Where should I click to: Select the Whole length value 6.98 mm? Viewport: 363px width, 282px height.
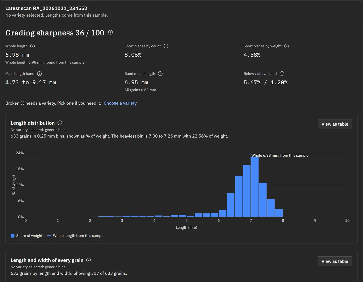point(17,55)
